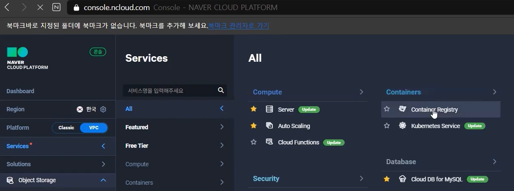Click the Compute section heading
This screenshot has height=191, width=514.
[268, 92]
